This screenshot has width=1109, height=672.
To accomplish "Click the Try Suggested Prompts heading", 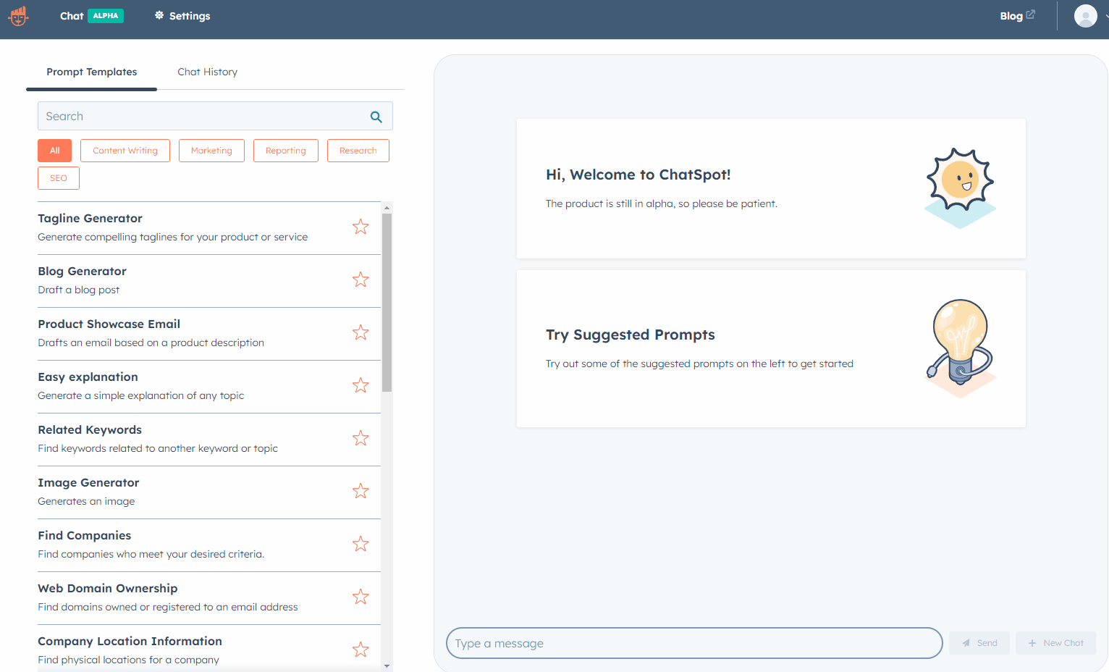I will point(631,335).
